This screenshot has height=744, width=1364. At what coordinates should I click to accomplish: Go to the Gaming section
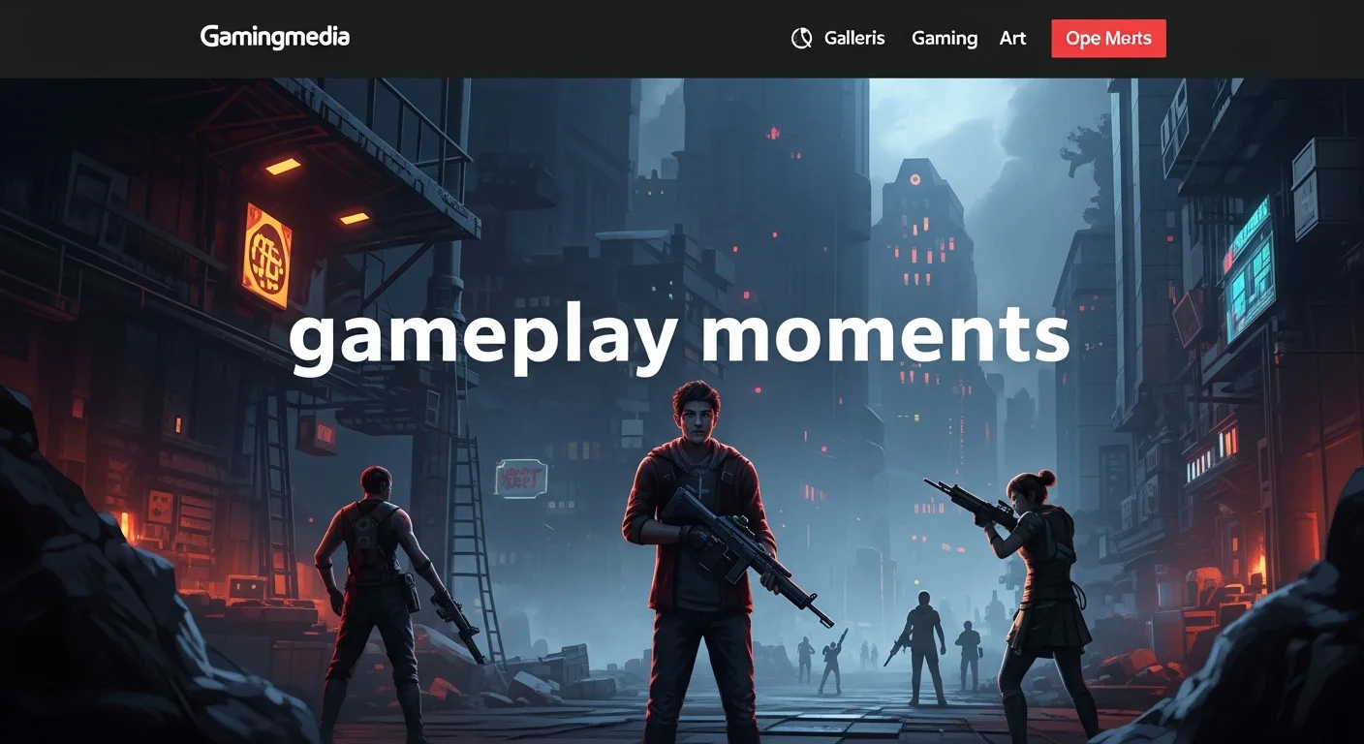945,39
